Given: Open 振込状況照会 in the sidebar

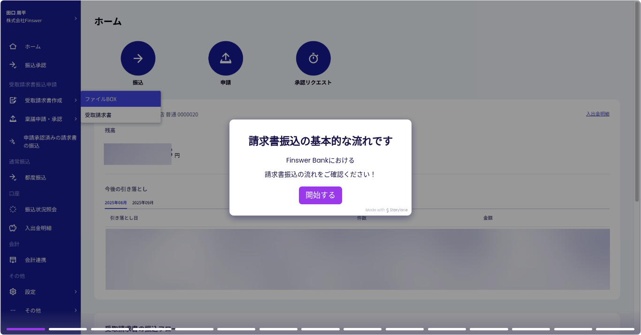Looking at the screenshot, I should tap(40, 209).
